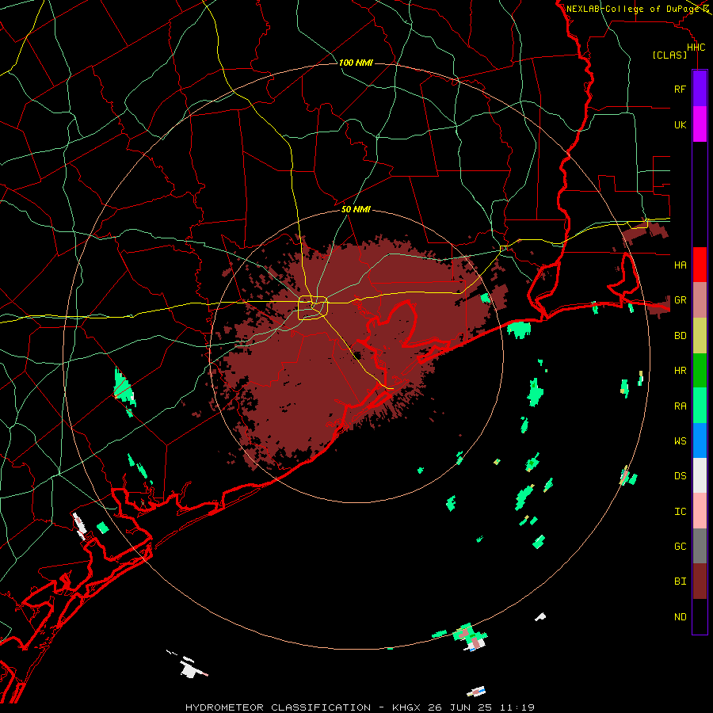This screenshot has width=713, height=713.
Task: Click the 'BI' legend label
Action: 680,581
